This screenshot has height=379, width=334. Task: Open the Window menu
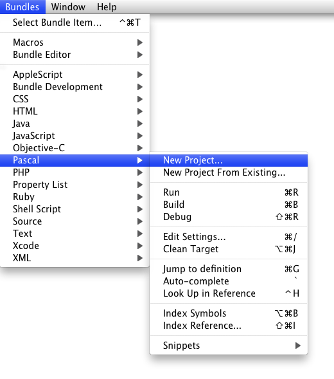click(68, 7)
